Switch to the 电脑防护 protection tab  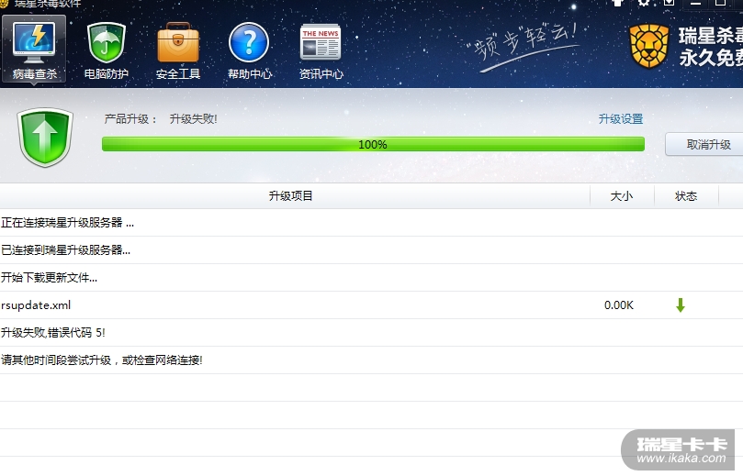(x=107, y=50)
